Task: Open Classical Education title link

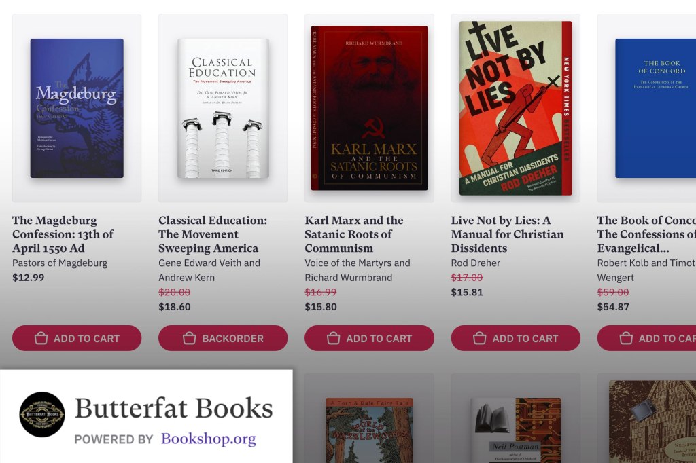Action: (x=213, y=234)
